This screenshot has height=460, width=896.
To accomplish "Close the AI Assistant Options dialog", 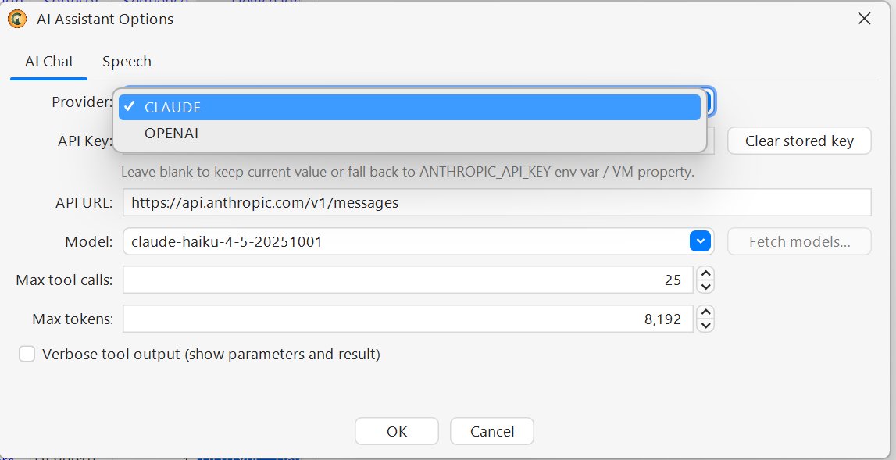I will [864, 19].
